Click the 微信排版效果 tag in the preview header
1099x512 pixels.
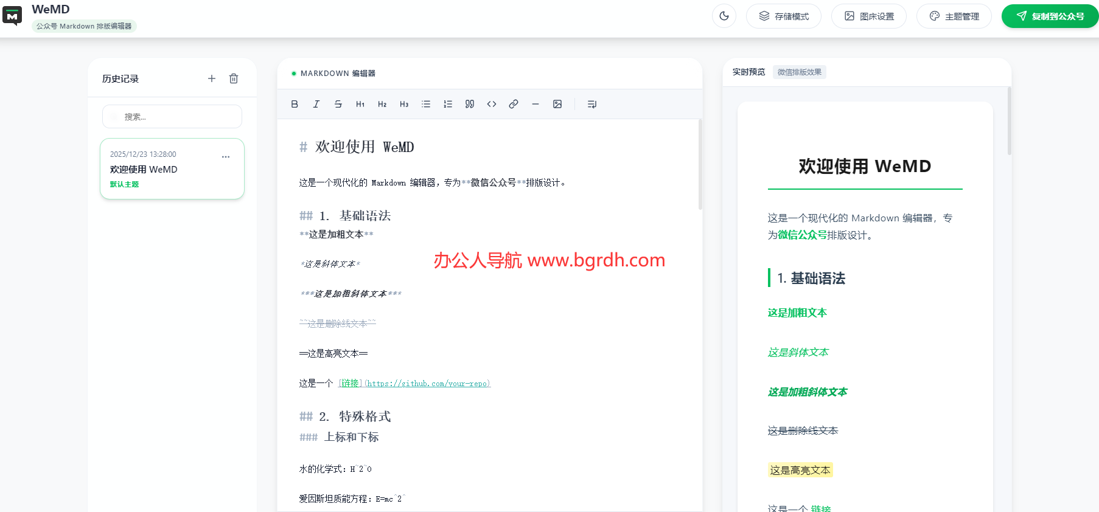click(x=800, y=72)
